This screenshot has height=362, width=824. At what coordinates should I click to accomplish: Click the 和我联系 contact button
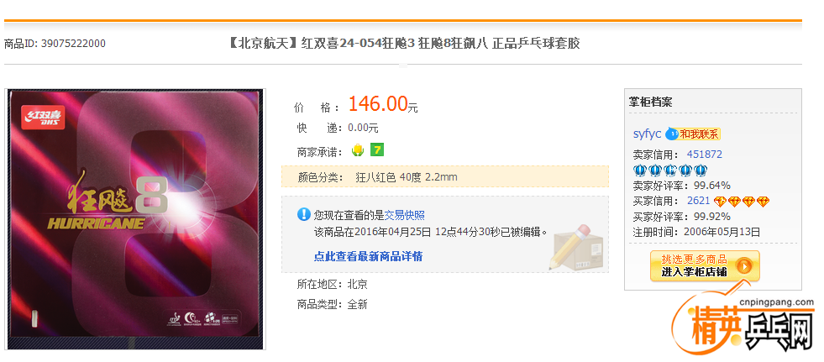pyautogui.click(x=699, y=134)
